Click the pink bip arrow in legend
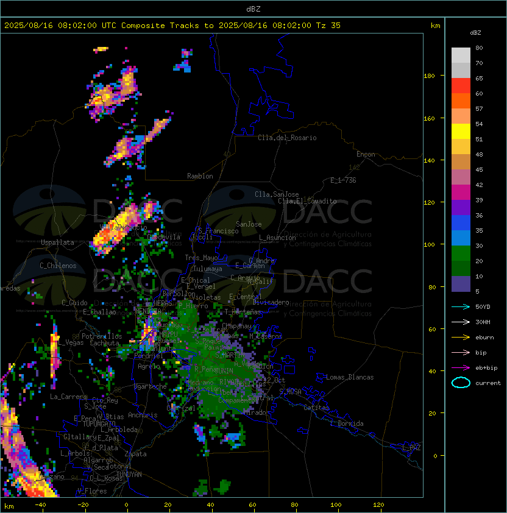Screen dimensions: 507x513 pos(461,352)
